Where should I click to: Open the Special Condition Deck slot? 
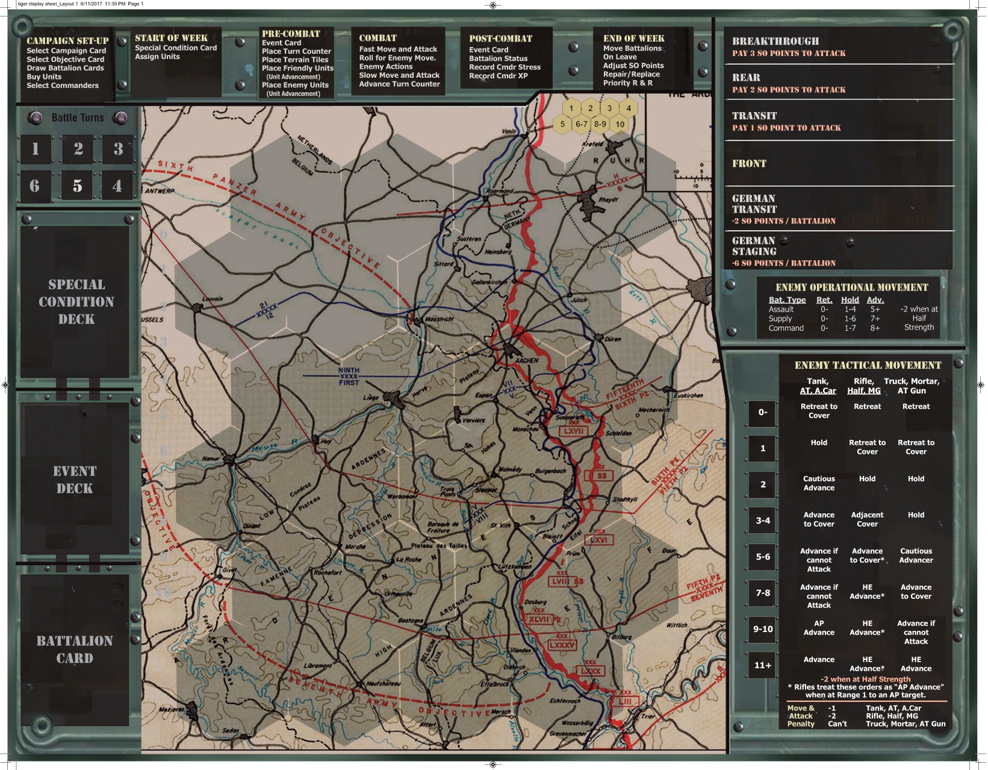click(76, 302)
